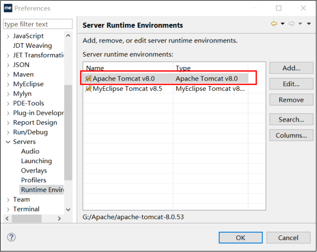Click inside the type filter text field
This screenshot has height=252, width=317.
pyautogui.click(x=38, y=24)
